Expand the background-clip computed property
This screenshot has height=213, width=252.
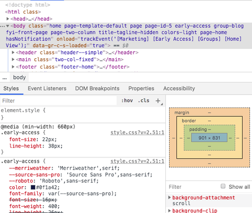[x=170, y=210]
